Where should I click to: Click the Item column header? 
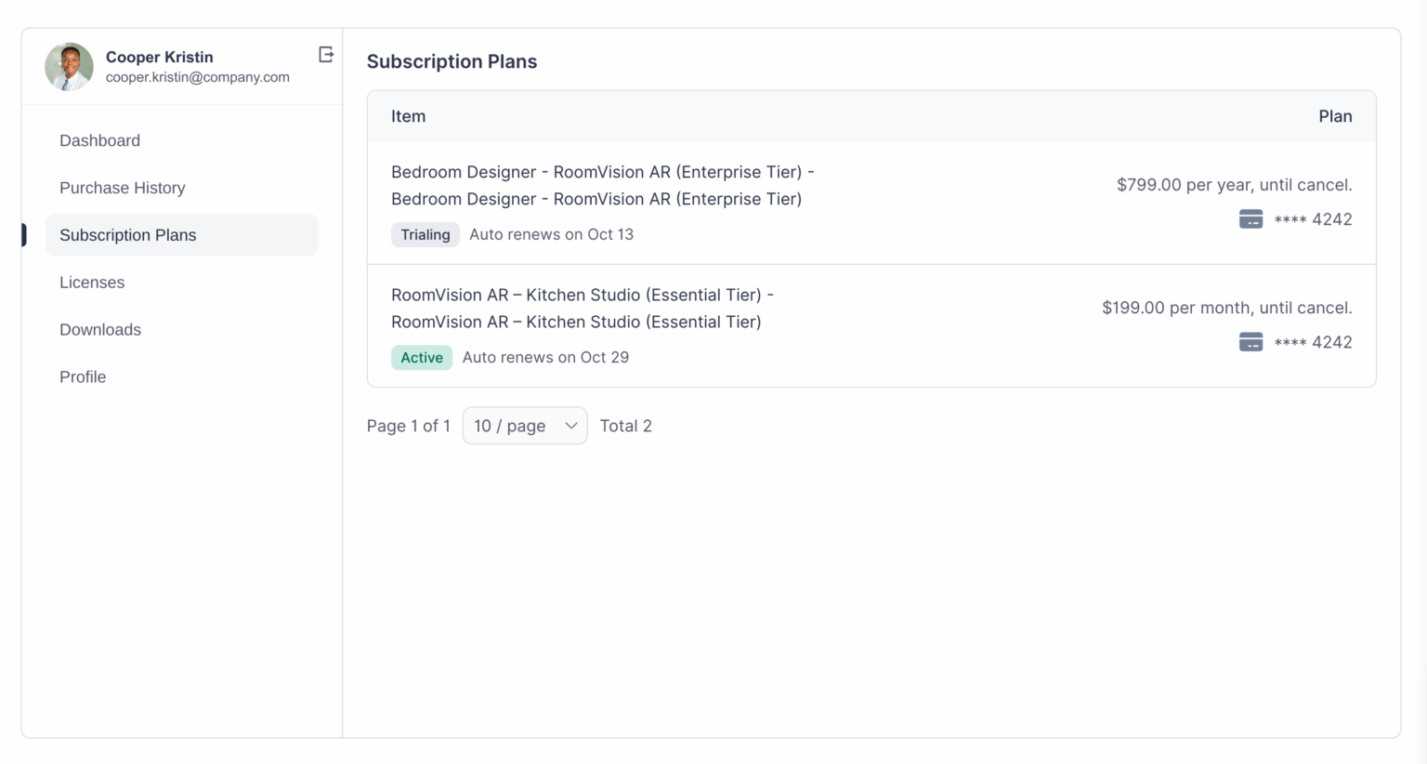409,116
